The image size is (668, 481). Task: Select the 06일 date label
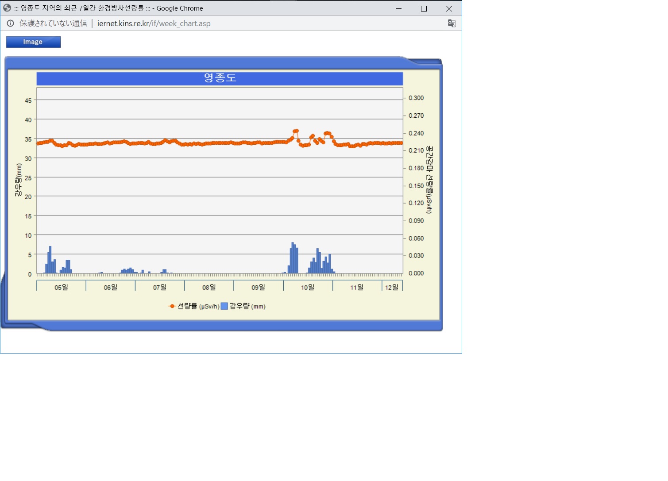tap(110, 288)
